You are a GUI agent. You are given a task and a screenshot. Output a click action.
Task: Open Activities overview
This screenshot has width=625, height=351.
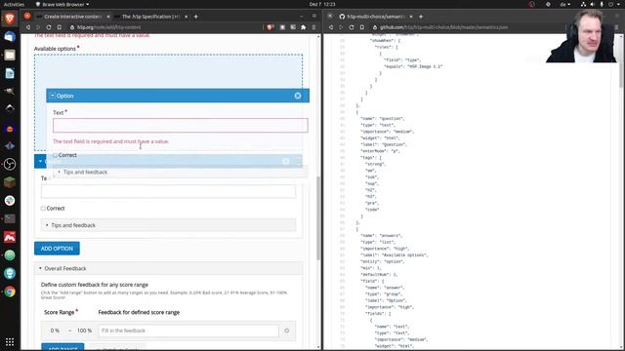[x=14, y=4]
